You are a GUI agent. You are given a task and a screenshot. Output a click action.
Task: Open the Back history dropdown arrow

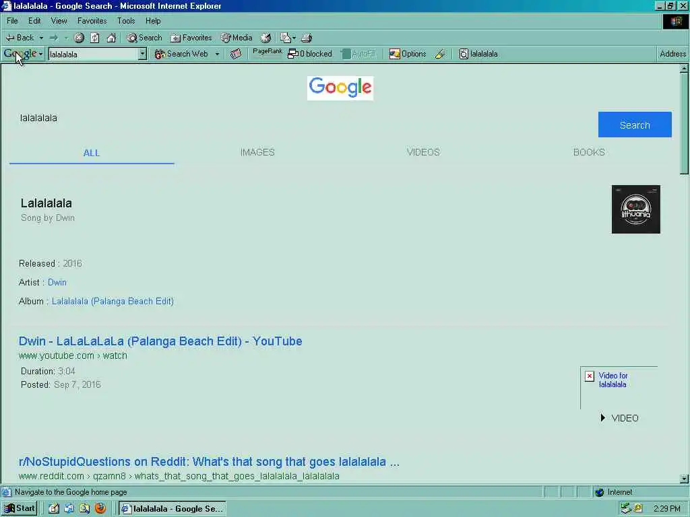click(41, 38)
